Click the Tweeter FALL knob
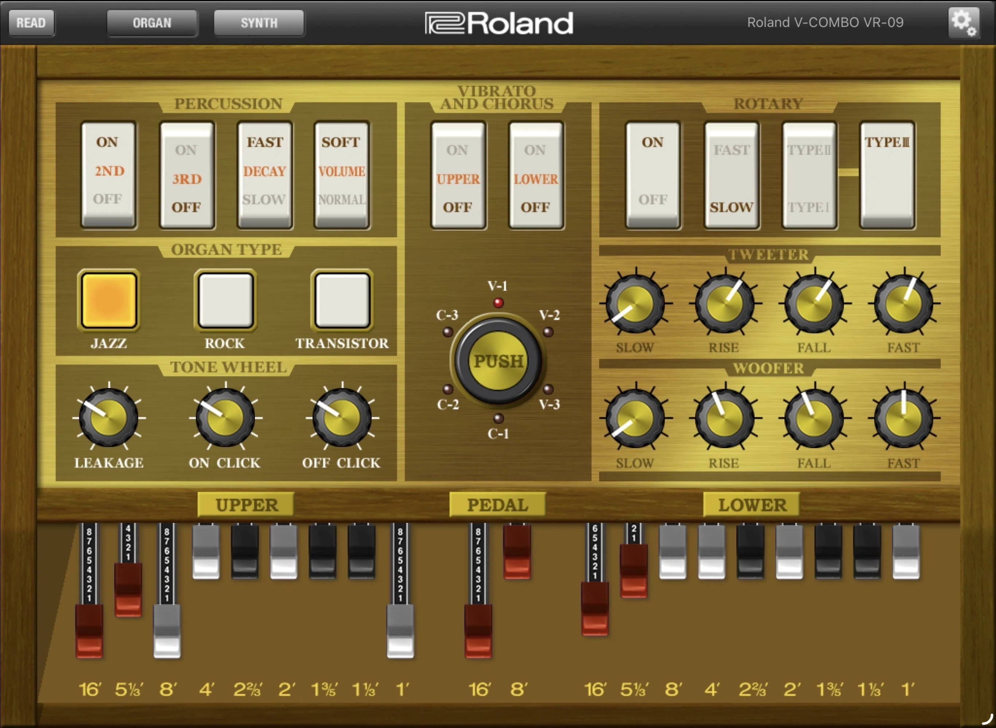 point(814,303)
